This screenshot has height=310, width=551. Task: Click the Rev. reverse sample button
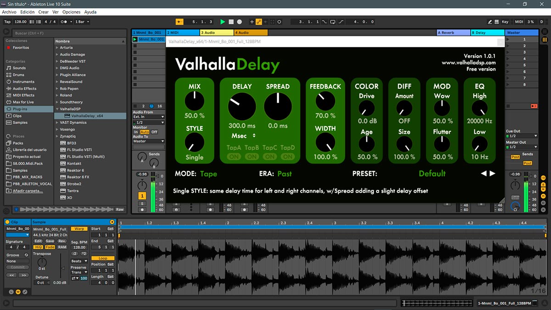point(62,241)
